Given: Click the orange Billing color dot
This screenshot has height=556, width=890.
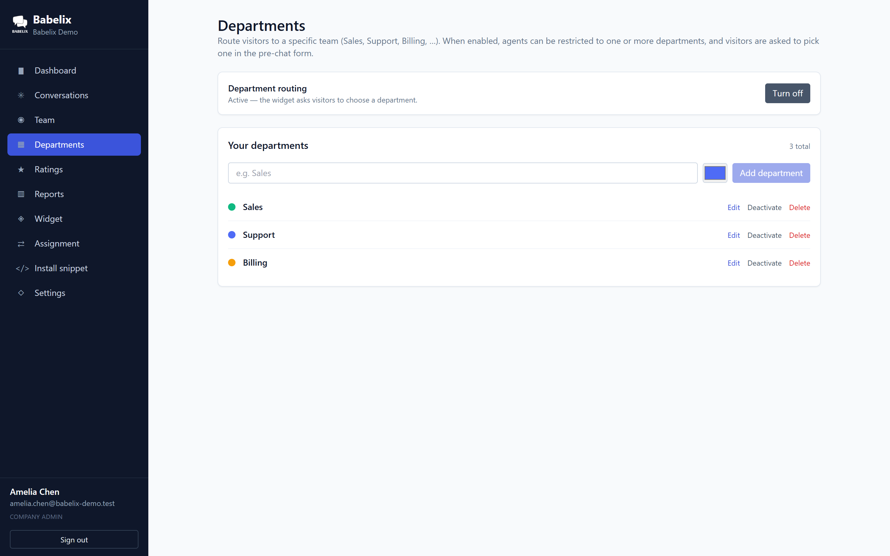Looking at the screenshot, I should [x=232, y=263].
